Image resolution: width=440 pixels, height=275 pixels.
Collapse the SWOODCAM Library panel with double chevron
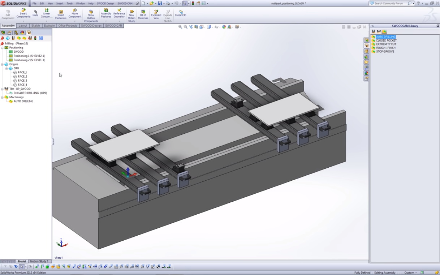tap(372, 26)
